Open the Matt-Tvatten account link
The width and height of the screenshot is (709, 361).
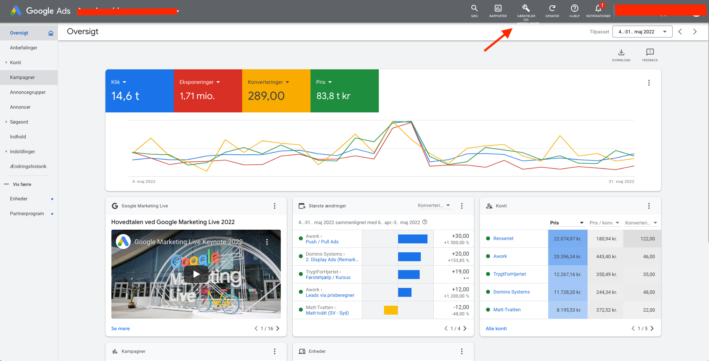point(507,310)
